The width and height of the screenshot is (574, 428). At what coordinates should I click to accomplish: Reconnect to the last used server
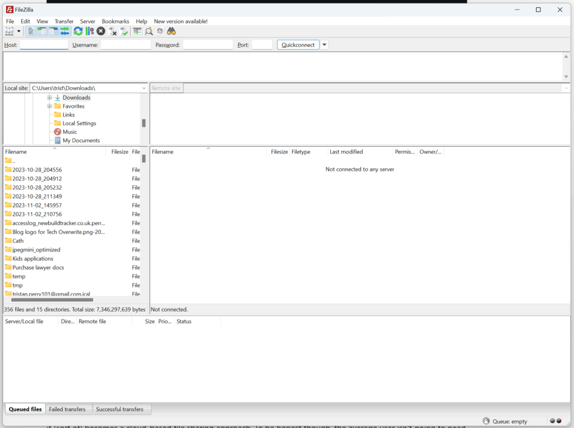(124, 31)
